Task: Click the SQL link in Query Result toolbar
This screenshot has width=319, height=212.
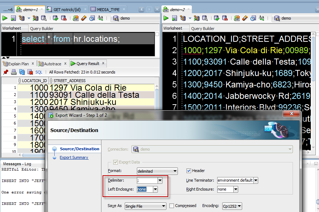Action: click(x=39, y=72)
